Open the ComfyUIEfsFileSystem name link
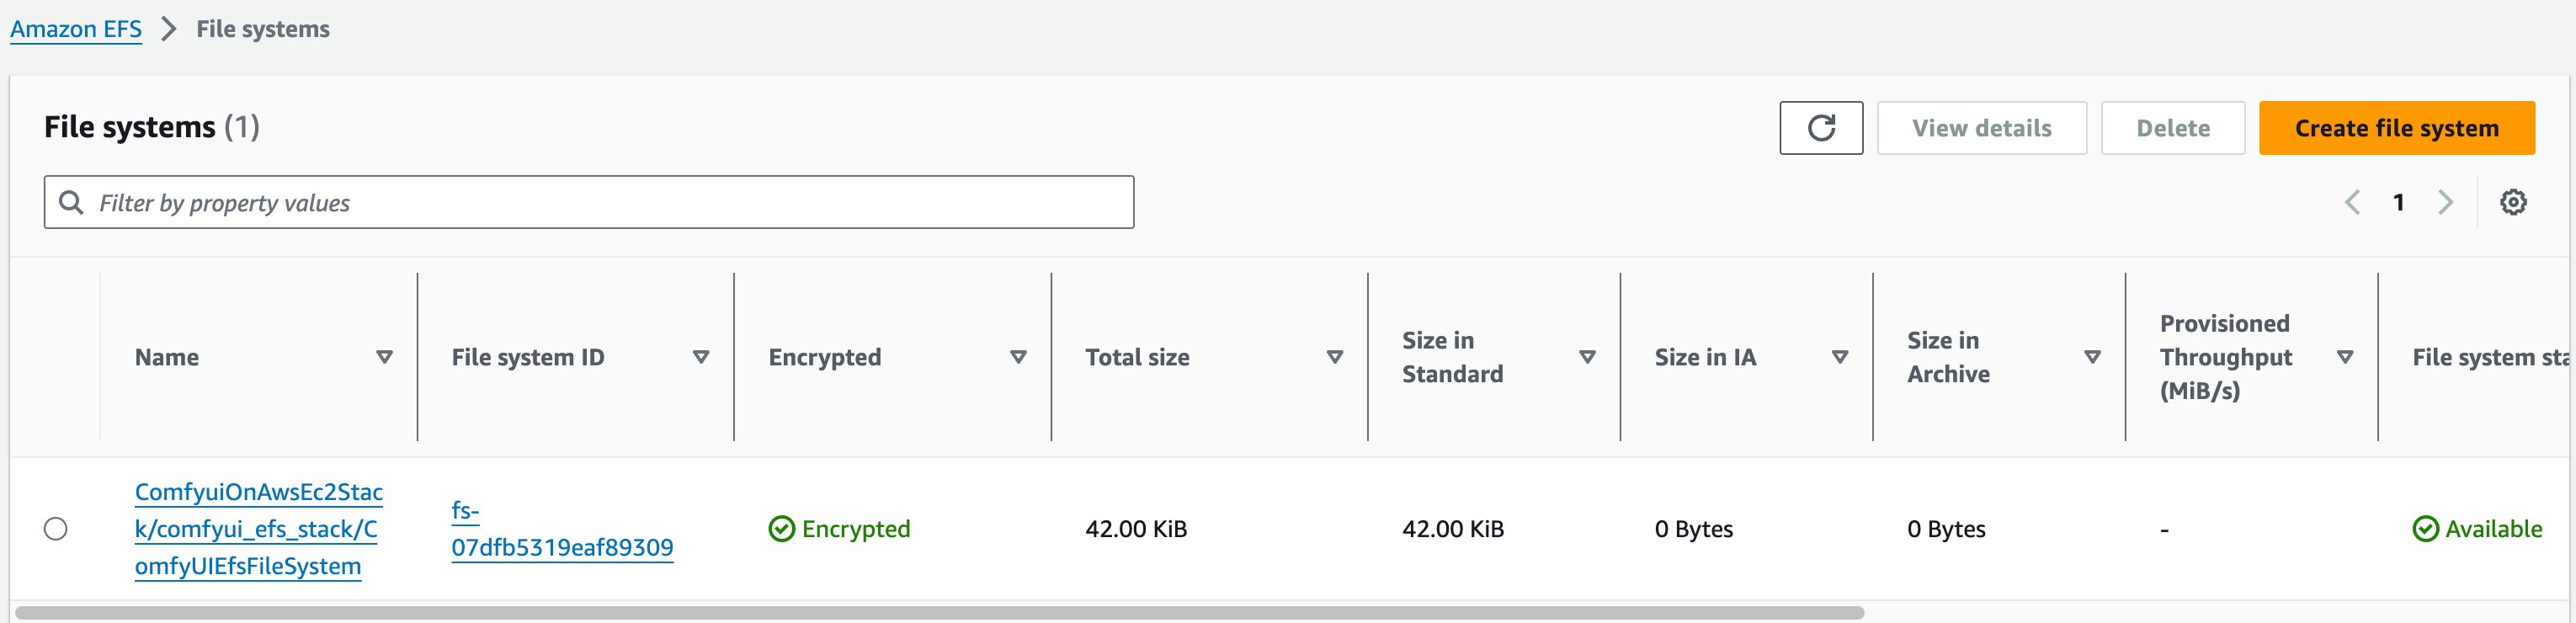 (x=258, y=529)
